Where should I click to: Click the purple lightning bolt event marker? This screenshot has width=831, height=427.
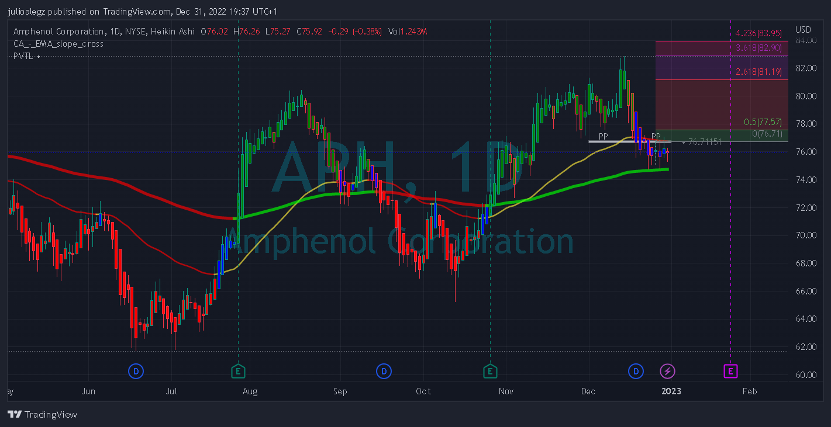[x=667, y=371]
